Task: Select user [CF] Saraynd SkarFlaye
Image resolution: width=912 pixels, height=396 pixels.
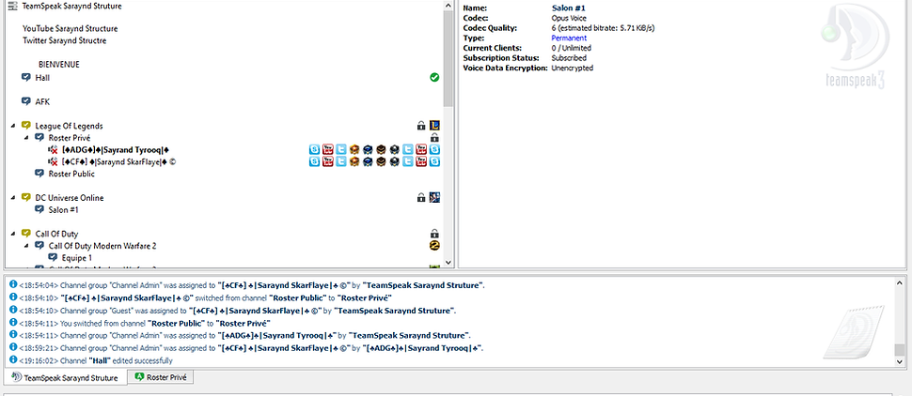Action: (118, 162)
